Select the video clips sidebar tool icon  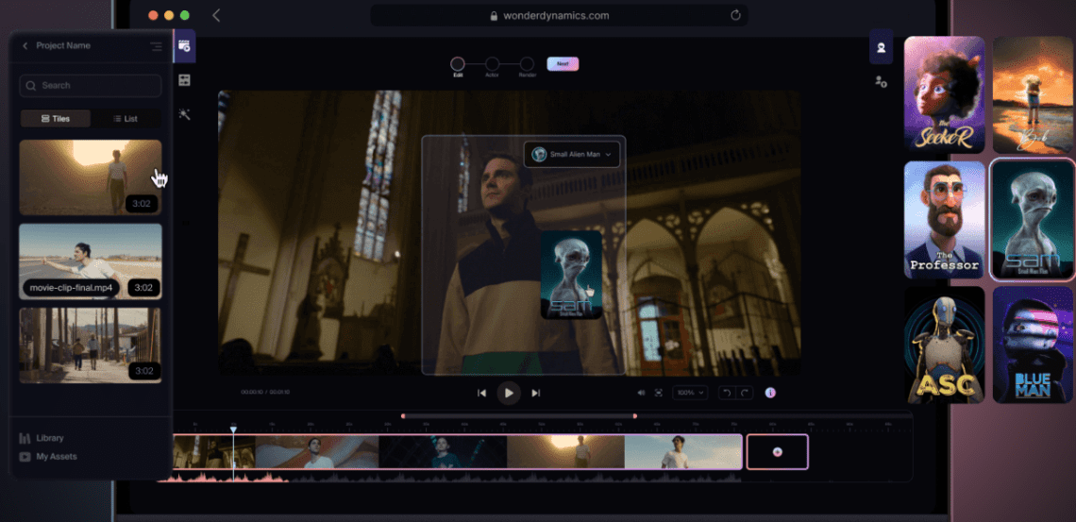pyautogui.click(x=184, y=46)
